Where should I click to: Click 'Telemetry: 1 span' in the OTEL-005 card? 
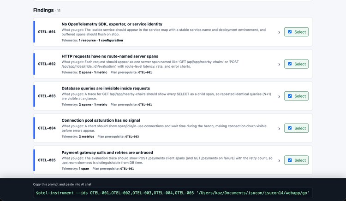[x=75, y=169]
